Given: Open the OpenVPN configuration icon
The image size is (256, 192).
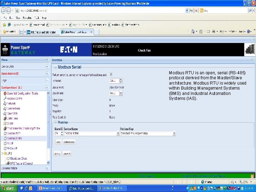Looking at the screenshot, I should (x=5, y=113).
